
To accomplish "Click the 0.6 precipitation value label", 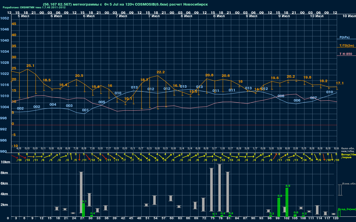I will point(296,212).
